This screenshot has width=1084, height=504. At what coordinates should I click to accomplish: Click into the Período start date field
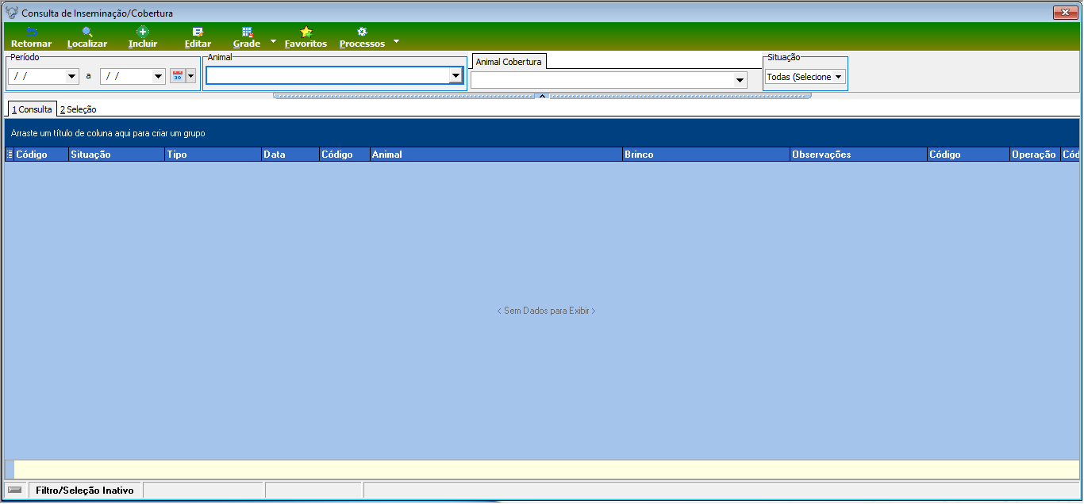tap(37, 77)
